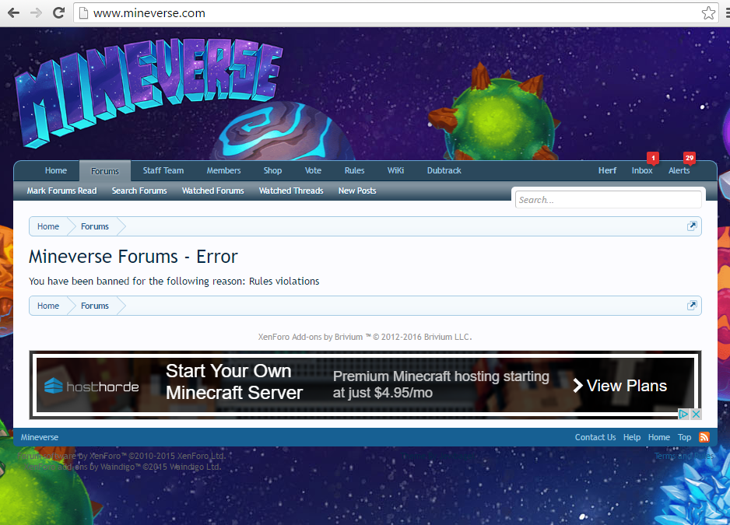This screenshot has height=525, width=730.
Task: Click Mark Forums Read
Action: coord(61,191)
